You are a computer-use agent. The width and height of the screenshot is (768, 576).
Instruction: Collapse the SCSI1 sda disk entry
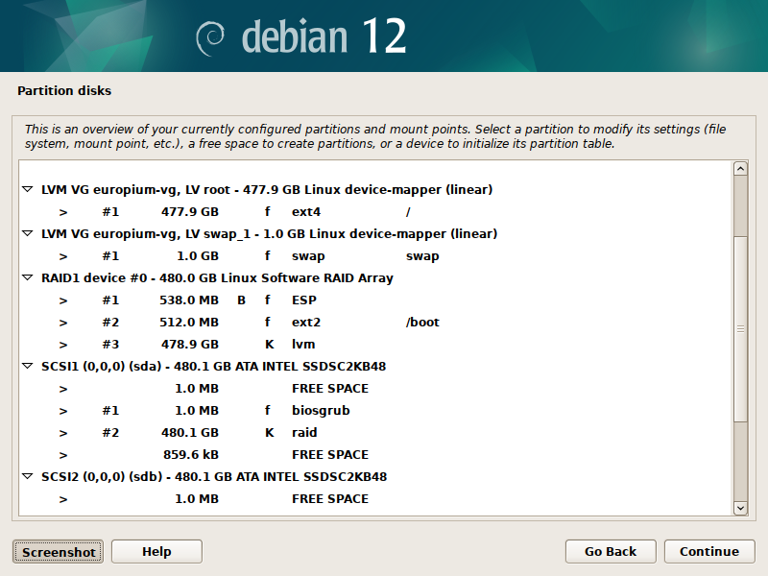28,367
